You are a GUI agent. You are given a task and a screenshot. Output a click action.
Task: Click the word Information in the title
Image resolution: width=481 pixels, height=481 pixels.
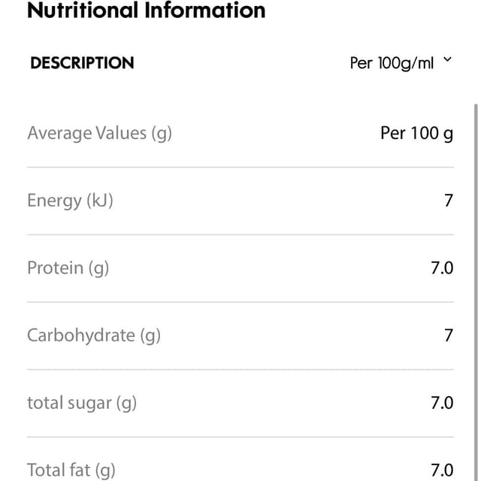click(x=205, y=10)
